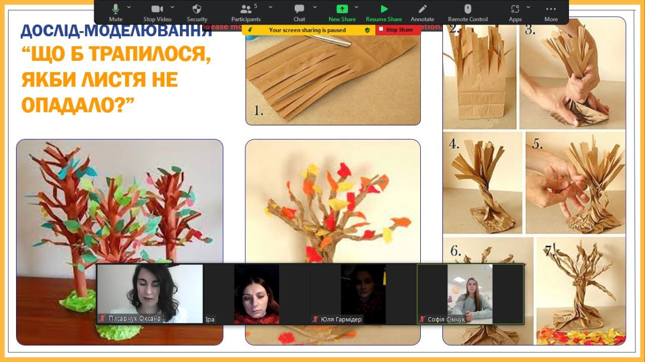Open the Chat panel

coord(299,12)
